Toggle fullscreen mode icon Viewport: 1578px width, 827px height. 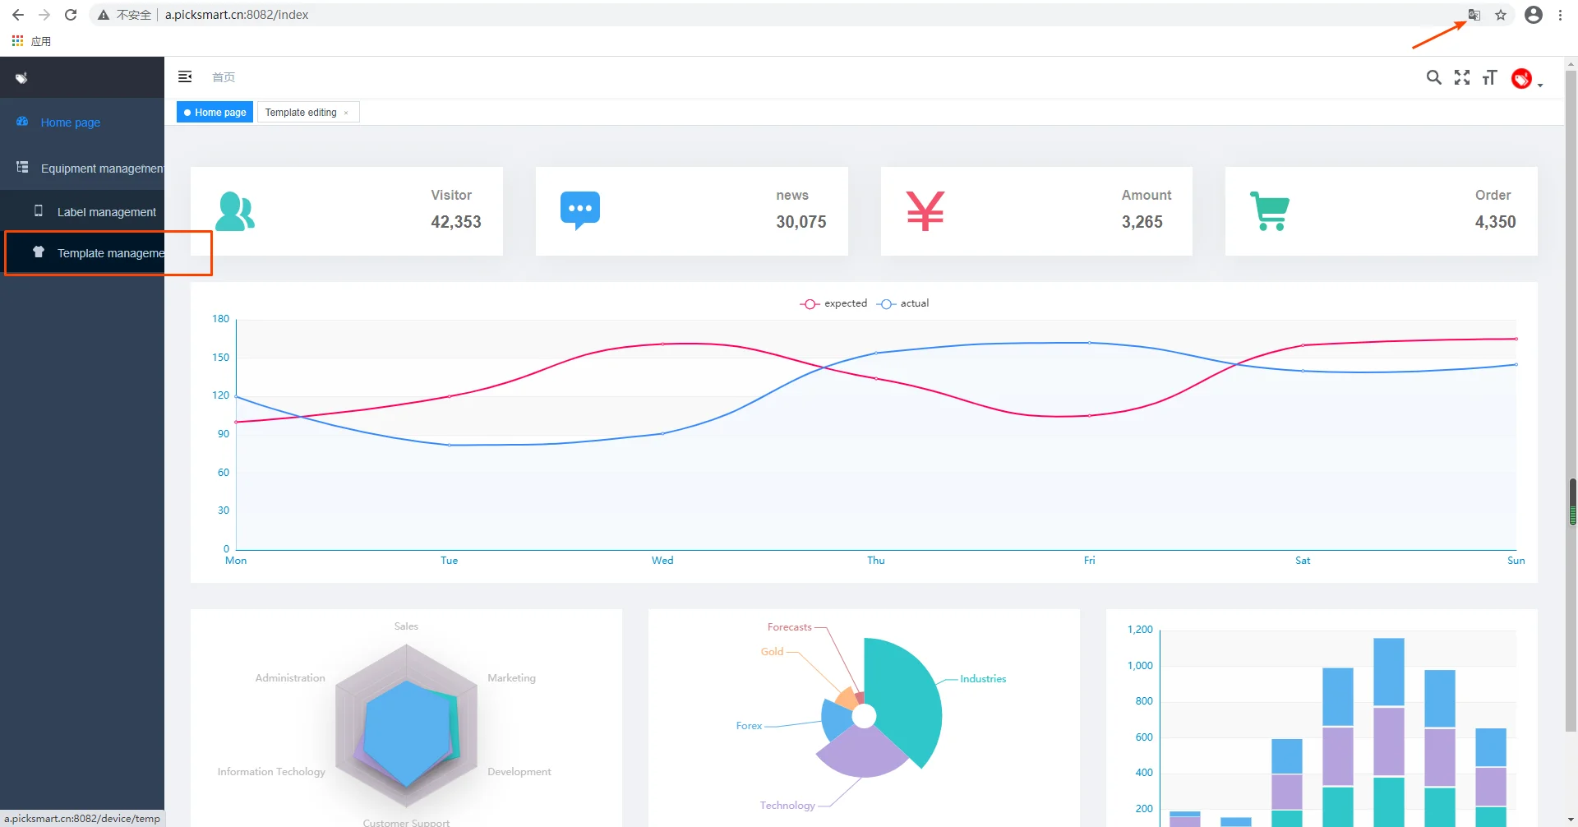[x=1462, y=77]
